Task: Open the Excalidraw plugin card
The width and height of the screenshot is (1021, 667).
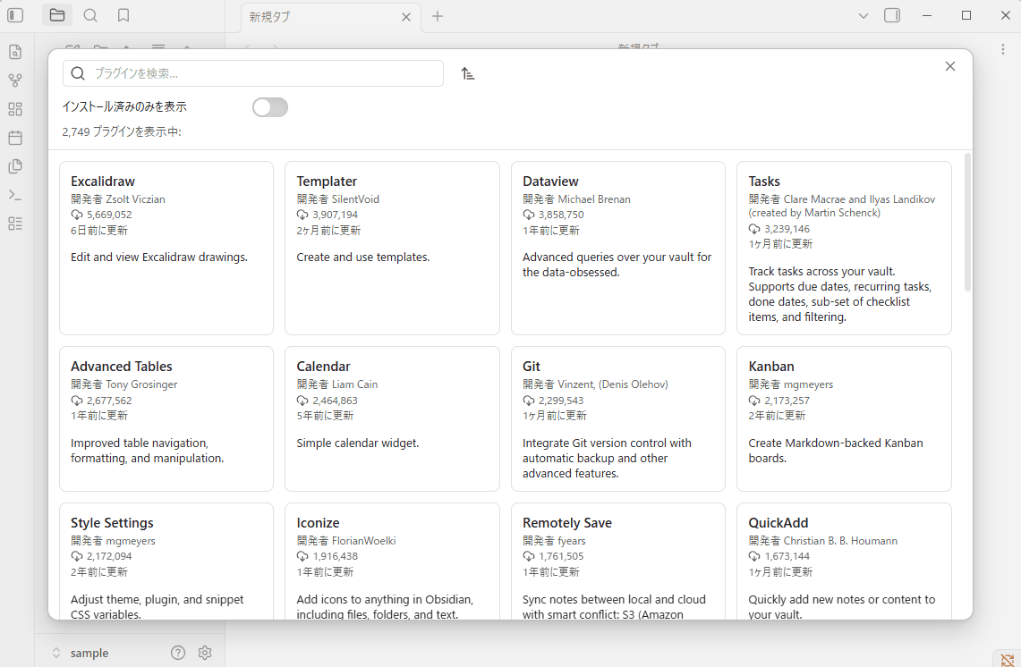Action: (x=166, y=248)
